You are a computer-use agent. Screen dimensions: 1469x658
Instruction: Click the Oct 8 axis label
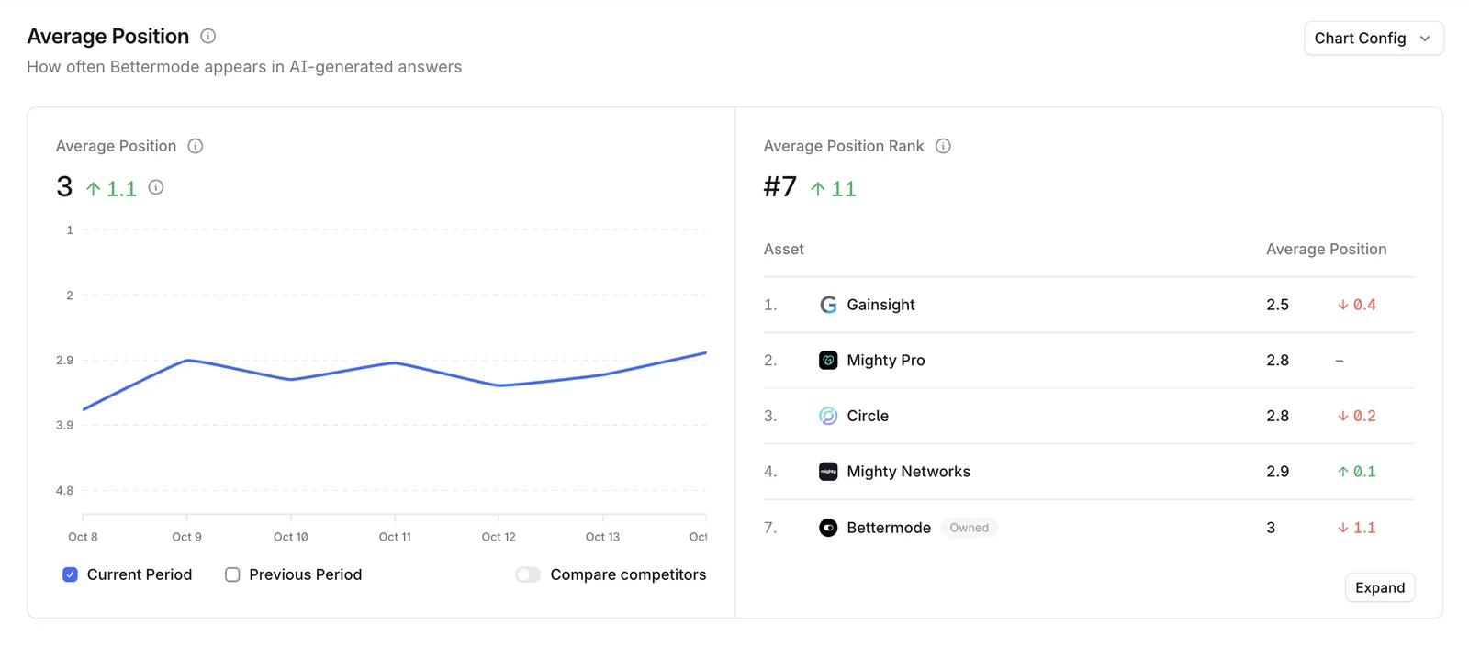coord(83,537)
